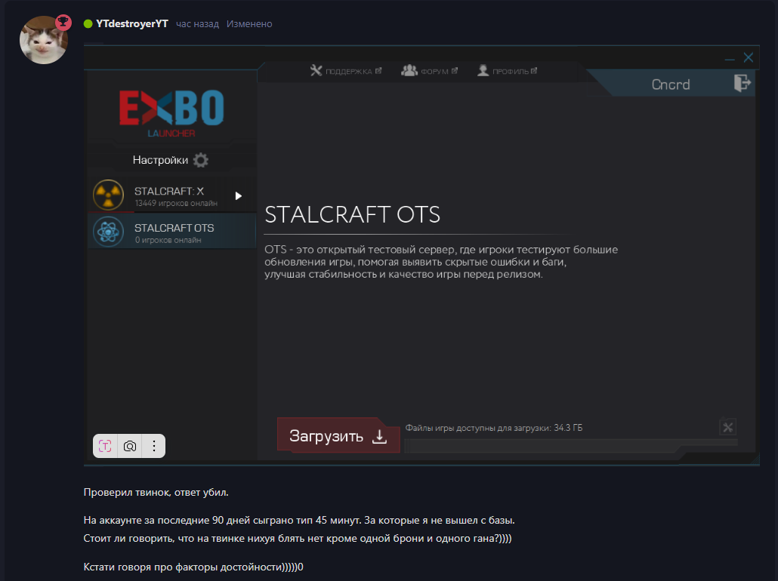Image resolution: width=778 pixels, height=581 pixels.
Task: Click the trophy badge on the avatar
Action: click(63, 23)
